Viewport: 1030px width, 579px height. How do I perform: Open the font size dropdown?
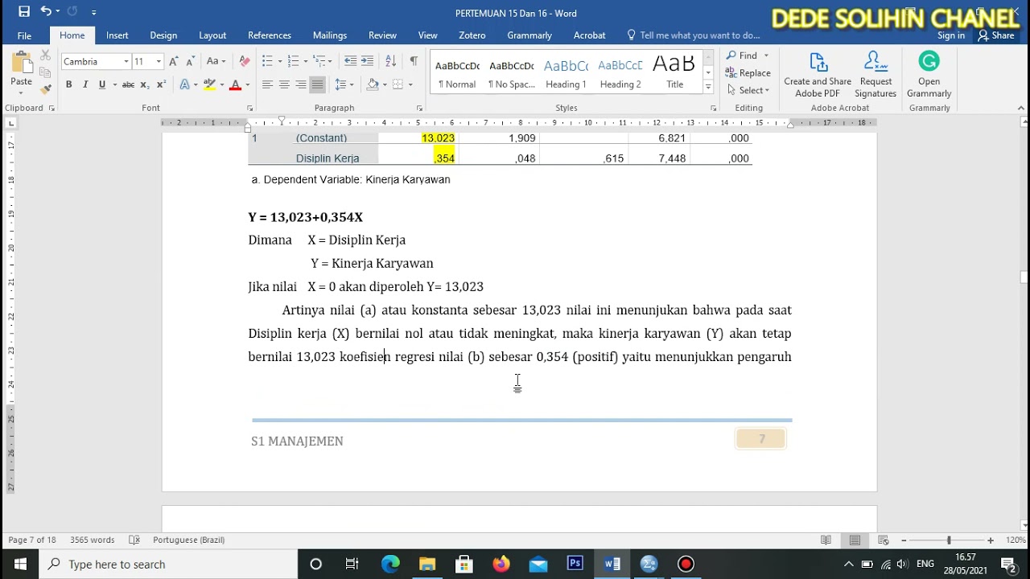pos(159,61)
